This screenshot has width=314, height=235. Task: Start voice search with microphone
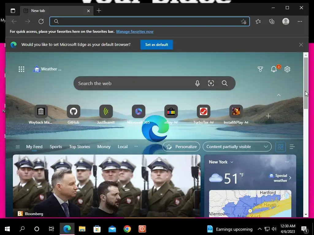[197, 83]
